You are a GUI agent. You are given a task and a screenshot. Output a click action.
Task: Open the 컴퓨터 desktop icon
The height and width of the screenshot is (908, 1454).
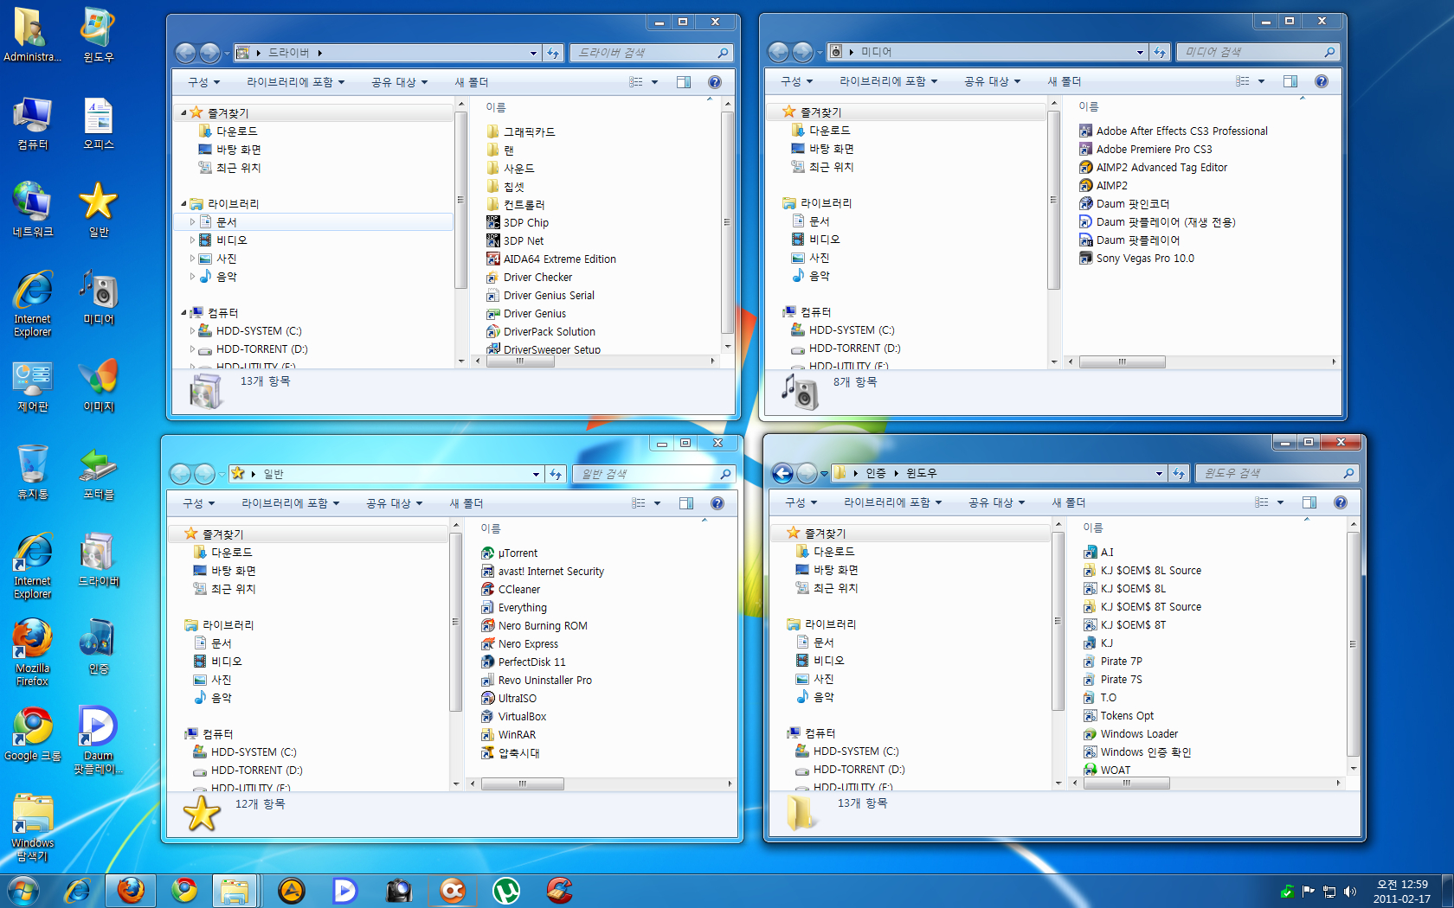coord(32,123)
